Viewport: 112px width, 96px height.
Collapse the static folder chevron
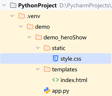38,48
